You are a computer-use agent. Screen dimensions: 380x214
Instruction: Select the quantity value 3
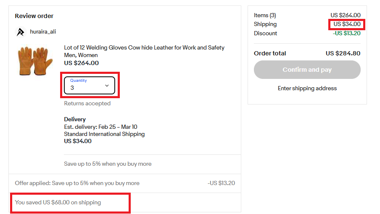[x=72, y=88]
